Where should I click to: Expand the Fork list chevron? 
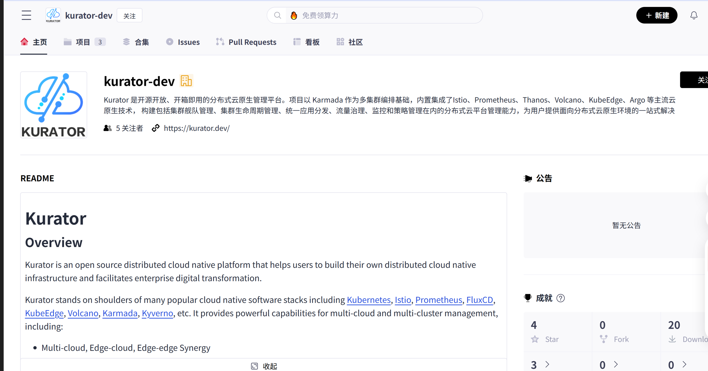pyautogui.click(x=616, y=364)
